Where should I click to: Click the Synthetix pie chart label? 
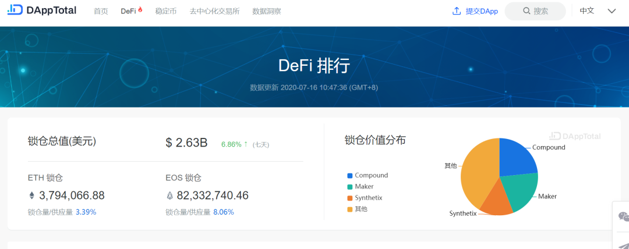point(463,214)
